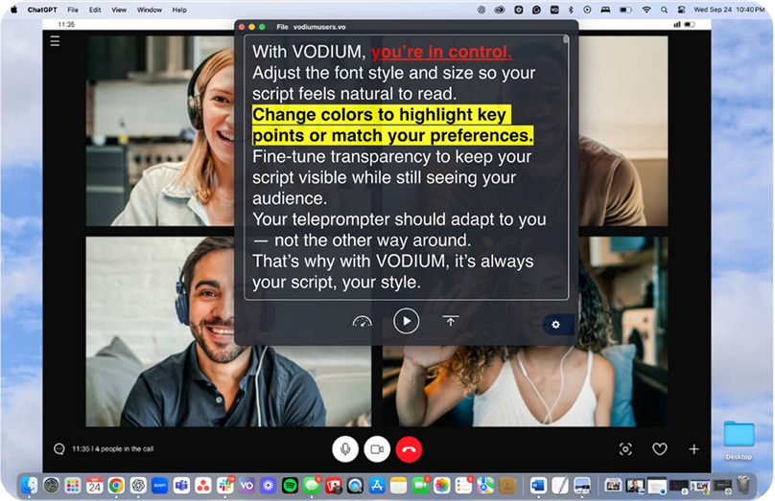Send a heart reaction in the call

659,449
